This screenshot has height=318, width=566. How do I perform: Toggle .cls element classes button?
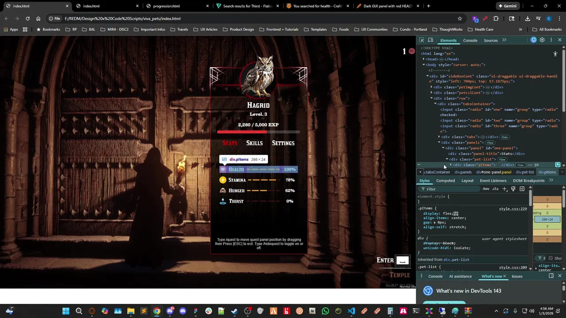[495, 189]
